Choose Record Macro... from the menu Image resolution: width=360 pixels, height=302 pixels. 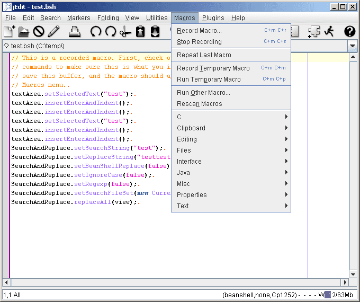click(x=200, y=30)
